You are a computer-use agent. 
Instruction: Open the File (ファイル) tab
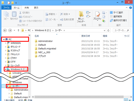(x=6, y=8)
